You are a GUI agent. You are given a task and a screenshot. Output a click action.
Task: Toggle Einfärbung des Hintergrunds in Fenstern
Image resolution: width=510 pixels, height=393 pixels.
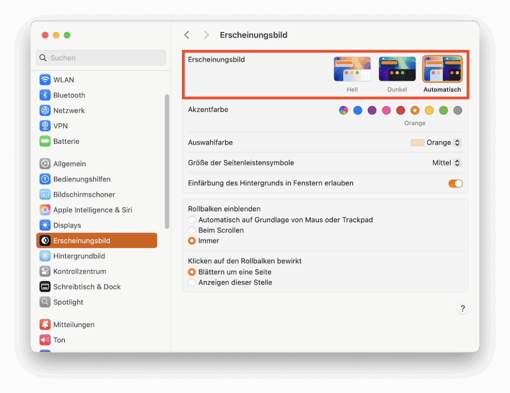(455, 184)
